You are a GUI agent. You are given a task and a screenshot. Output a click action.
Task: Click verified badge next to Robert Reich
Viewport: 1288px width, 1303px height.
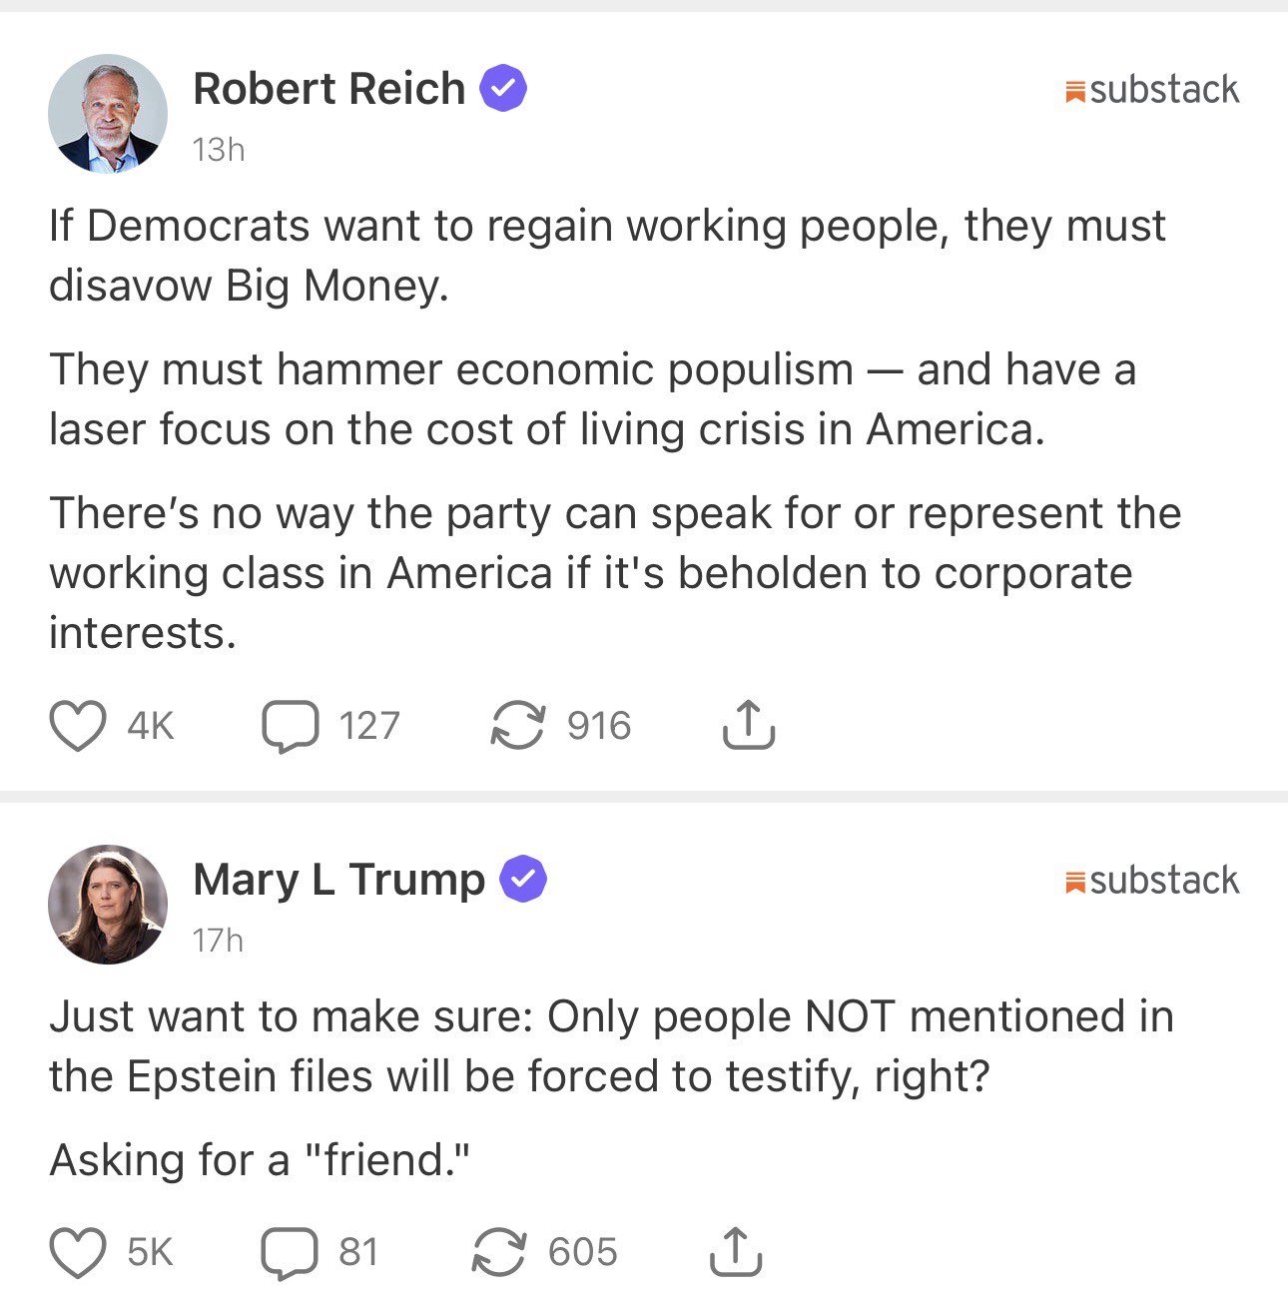tap(504, 89)
